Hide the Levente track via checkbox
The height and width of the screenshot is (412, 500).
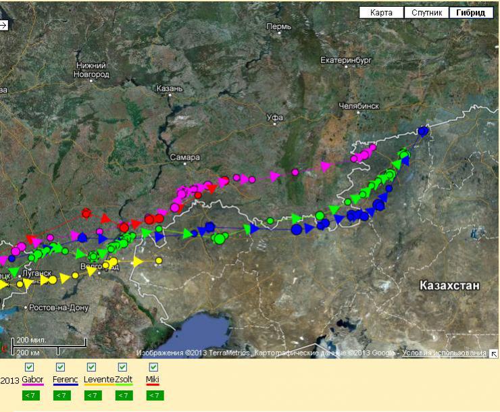point(91,367)
